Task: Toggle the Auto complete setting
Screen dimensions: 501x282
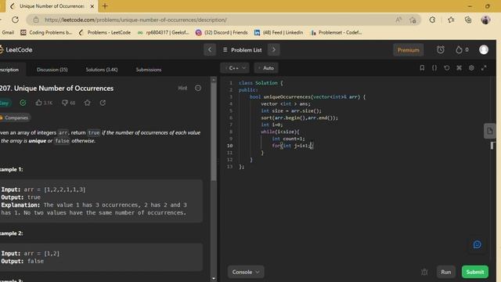Action: (x=266, y=68)
